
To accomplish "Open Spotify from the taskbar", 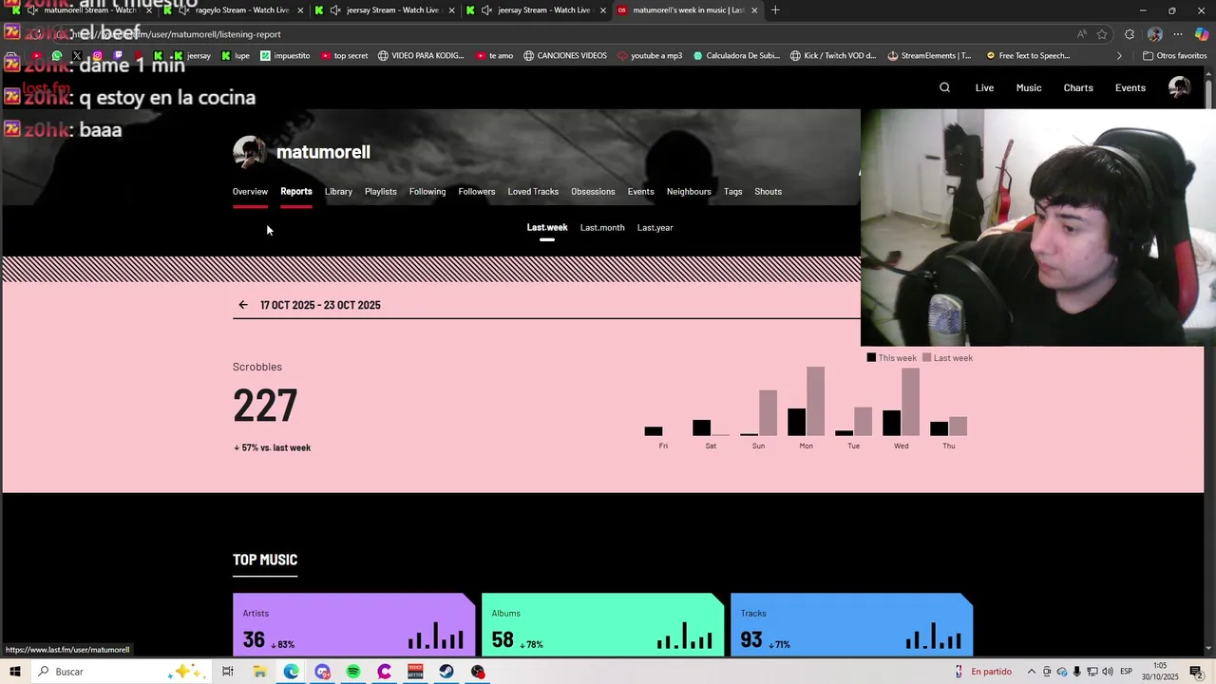I will coord(353,672).
